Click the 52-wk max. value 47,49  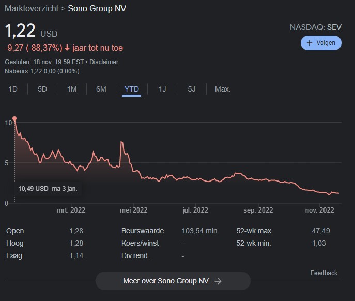321,231
